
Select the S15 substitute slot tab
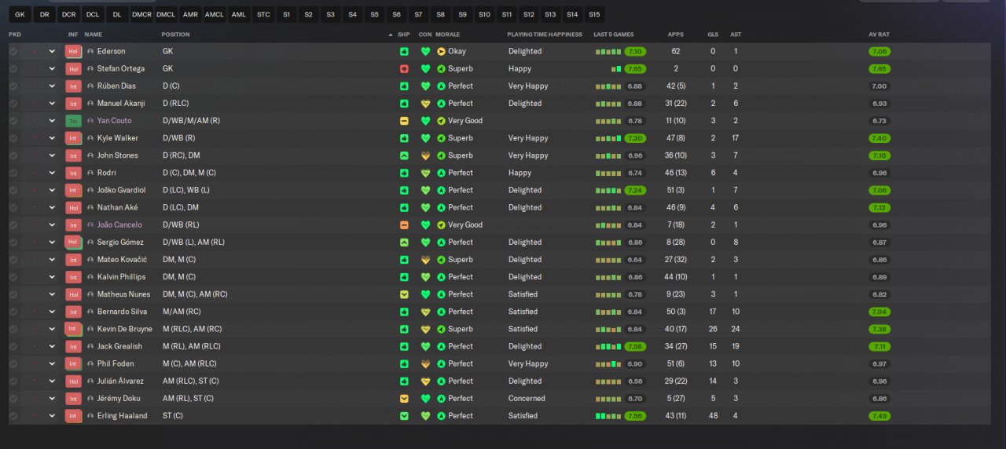click(594, 14)
